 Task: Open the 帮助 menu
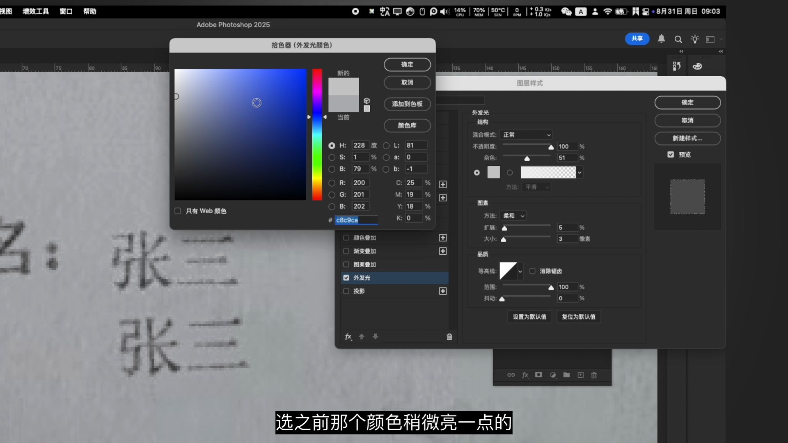[89, 11]
